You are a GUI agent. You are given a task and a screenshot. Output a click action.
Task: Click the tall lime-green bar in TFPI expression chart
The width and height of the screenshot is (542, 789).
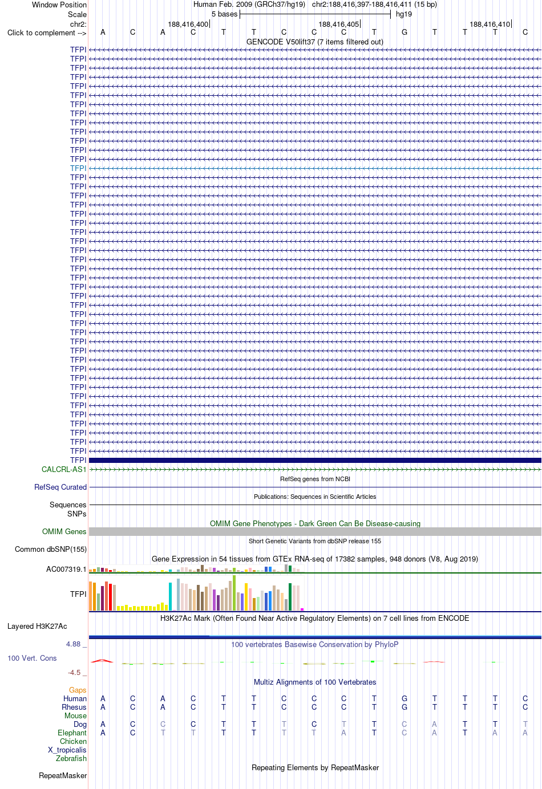click(234, 593)
